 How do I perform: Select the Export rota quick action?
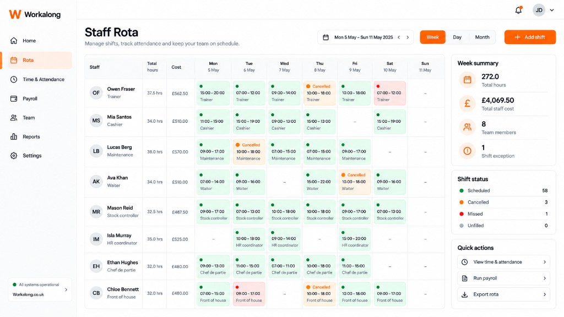pos(503,294)
